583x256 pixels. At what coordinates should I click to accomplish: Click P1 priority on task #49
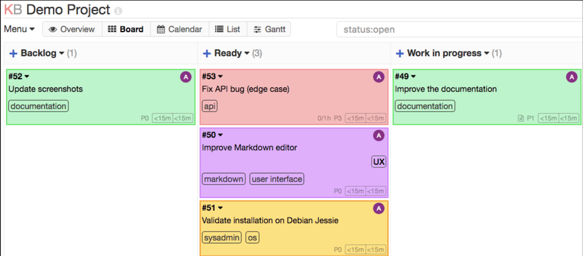coord(531,118)
